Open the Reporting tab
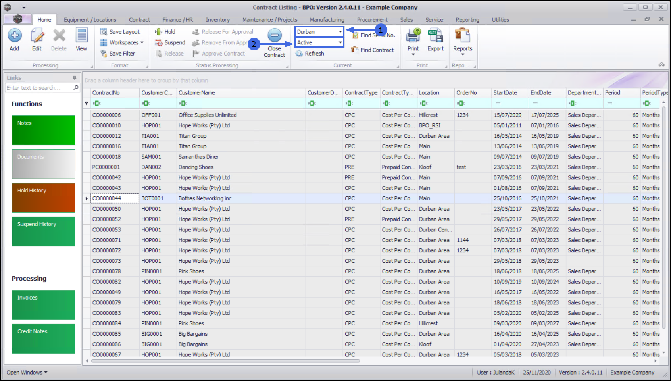671x381 pixels. [467, 20]
